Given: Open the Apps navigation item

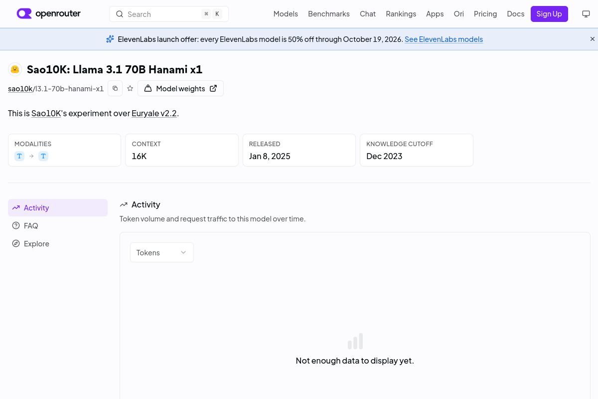Looking at the screenshot, I should tap(435, 14).
